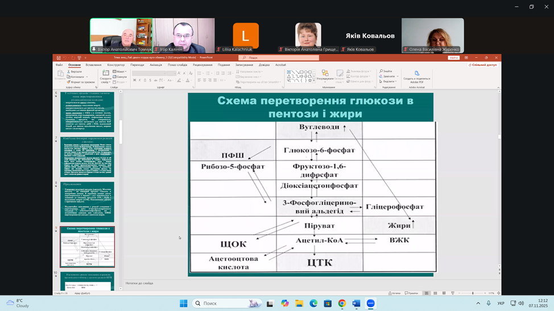Switch to the Конструктор tab
This screenshot has height=311, width=554.
click(116, 65)
